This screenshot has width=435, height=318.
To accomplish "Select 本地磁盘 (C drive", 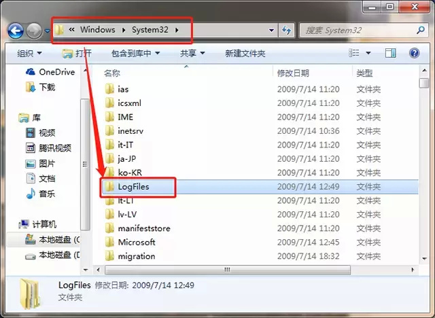I will 52,240.
